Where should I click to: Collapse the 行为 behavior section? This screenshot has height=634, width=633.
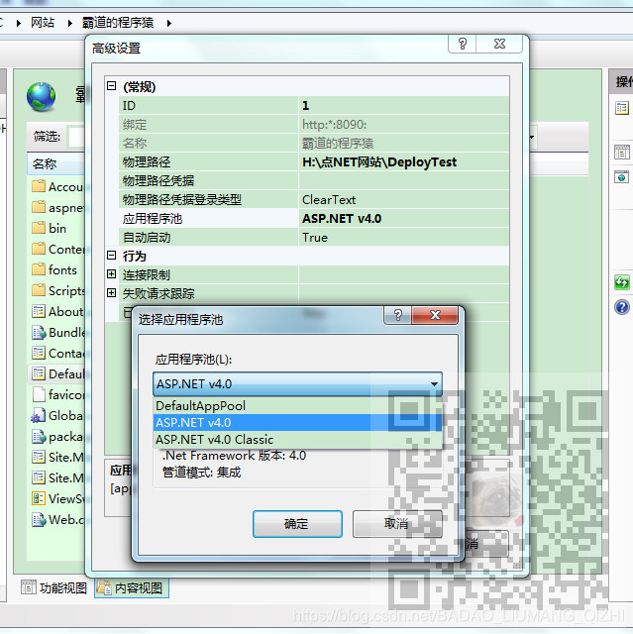(x=112, y=256)
